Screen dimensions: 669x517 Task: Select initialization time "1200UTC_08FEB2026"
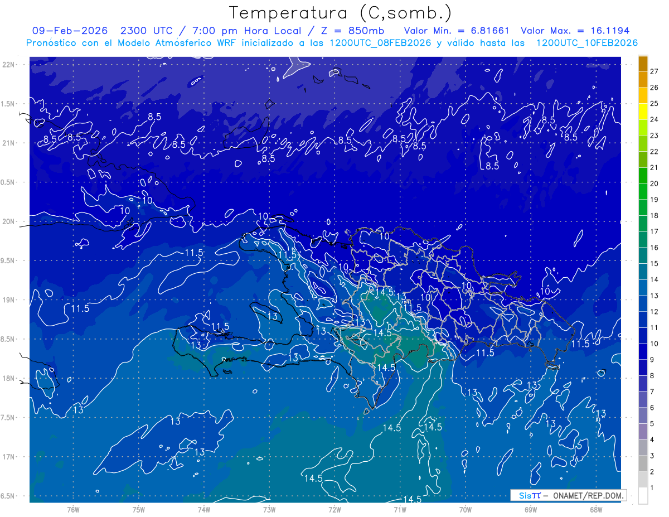click(x=380, y=42)
